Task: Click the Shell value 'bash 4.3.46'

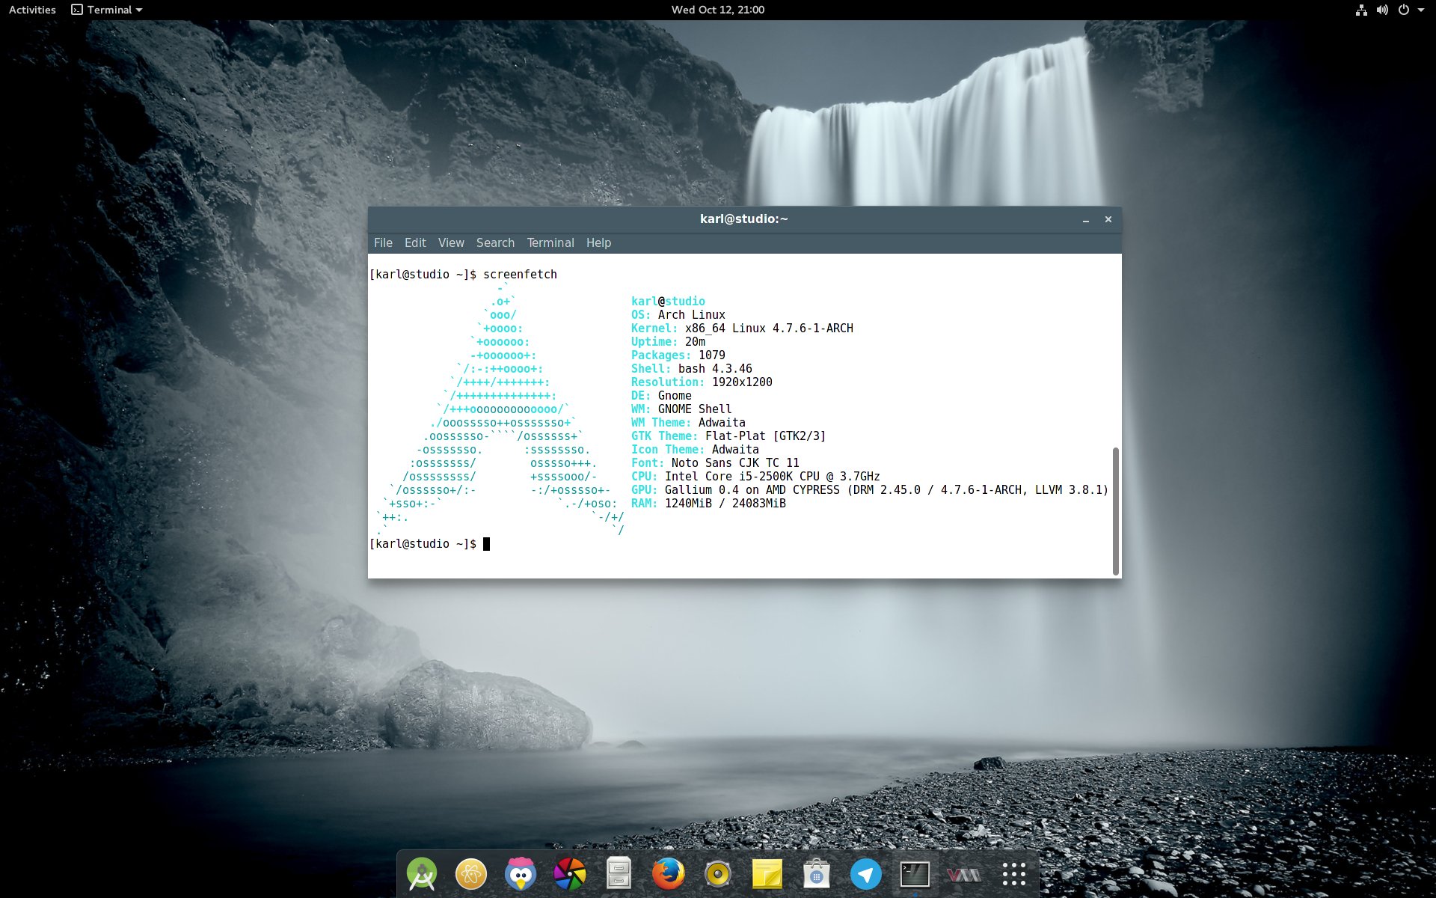Action: 715,369
